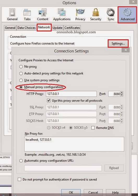Increase the HTTP Proxy port value

(x=122, y=92)
